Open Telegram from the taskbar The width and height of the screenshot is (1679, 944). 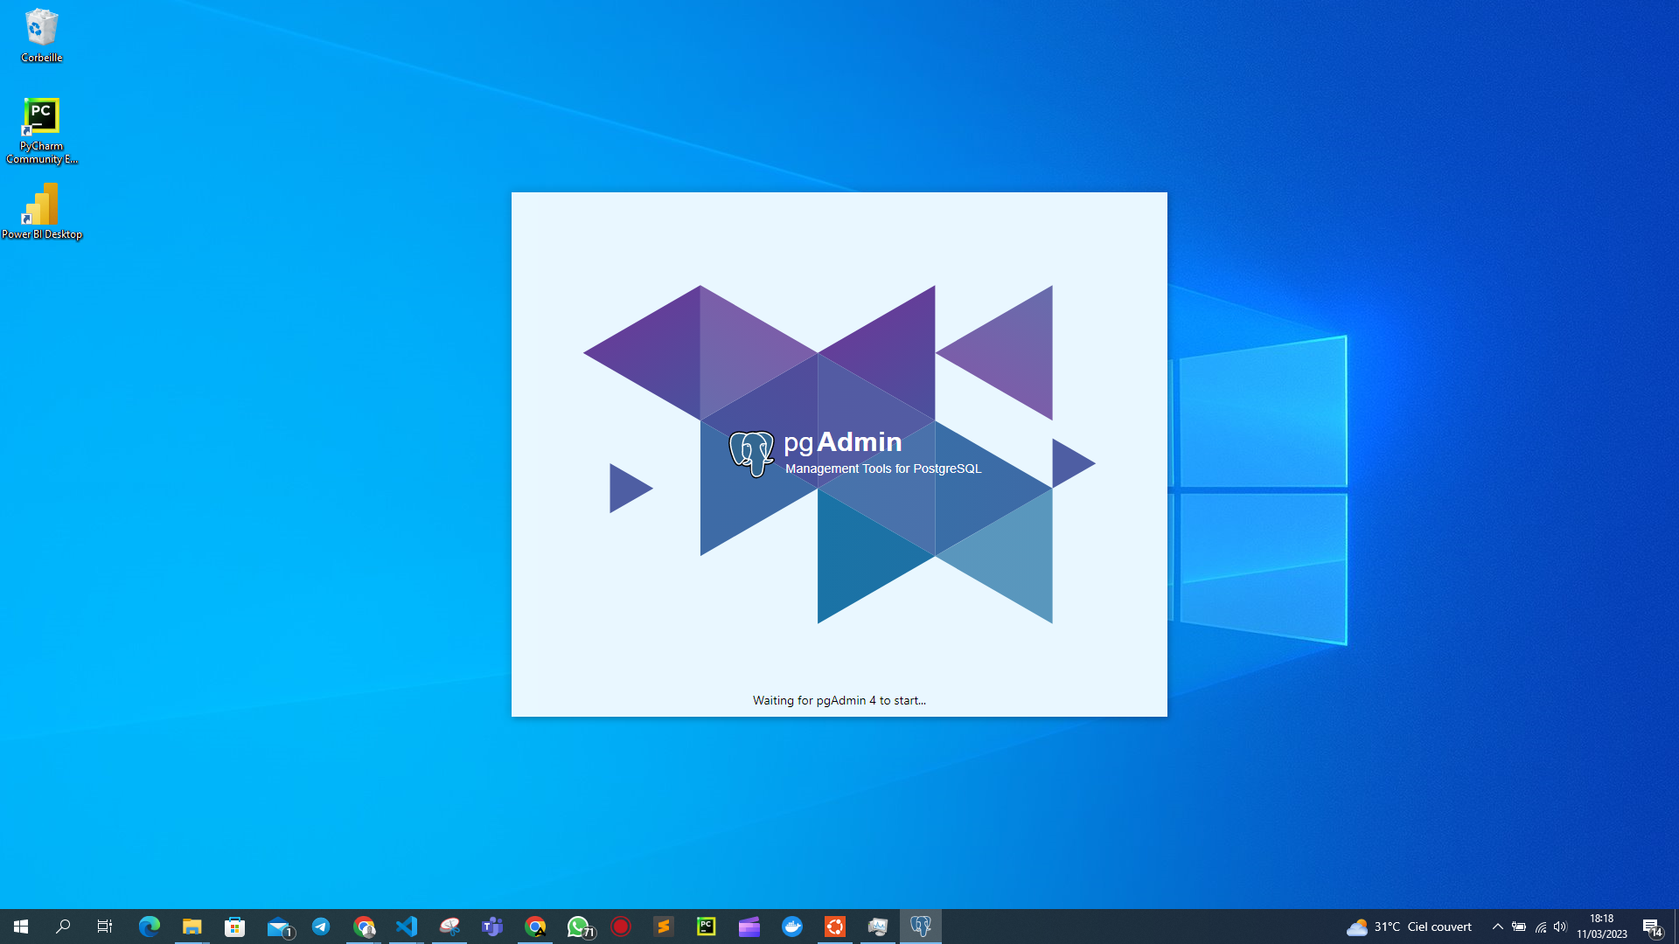tap(321, 927)
